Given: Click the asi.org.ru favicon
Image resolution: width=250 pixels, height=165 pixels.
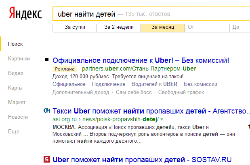Looking at the screenshot, I should [x=47, y=111].
